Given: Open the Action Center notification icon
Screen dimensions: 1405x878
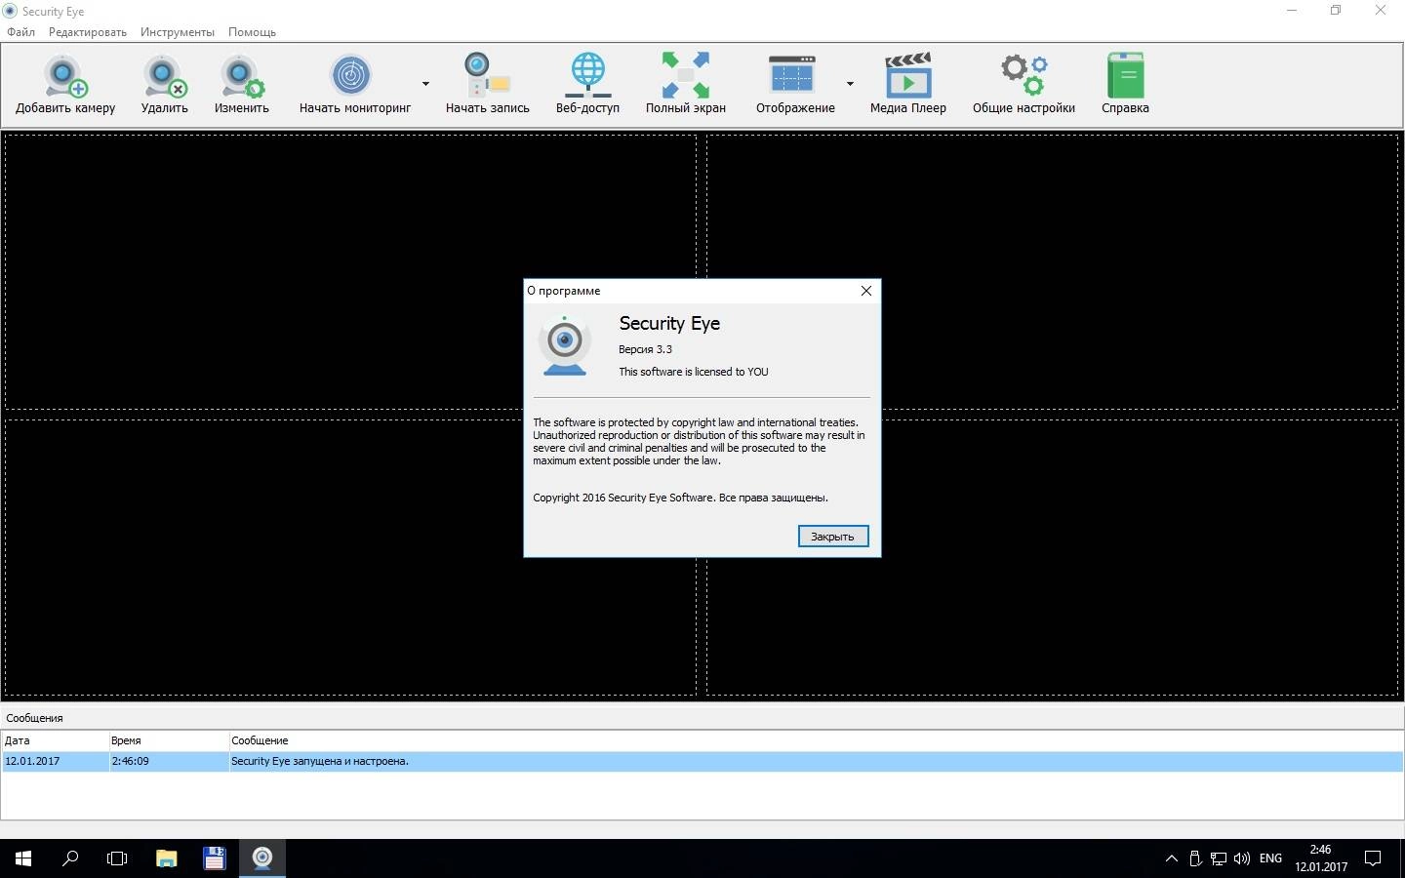Looking at the screenshot, I should click(x=1373, y=858).
